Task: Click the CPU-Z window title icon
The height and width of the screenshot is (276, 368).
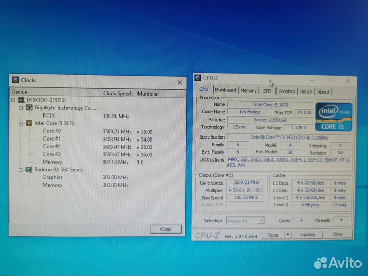Action: point(198,78)
